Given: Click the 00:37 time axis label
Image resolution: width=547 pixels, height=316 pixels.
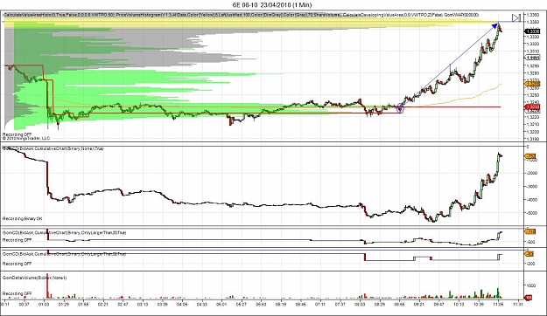Looking at the screenshot, I should pos(25,304).
